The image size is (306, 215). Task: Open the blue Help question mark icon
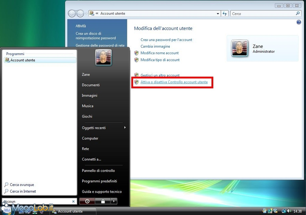coord(299,22)
